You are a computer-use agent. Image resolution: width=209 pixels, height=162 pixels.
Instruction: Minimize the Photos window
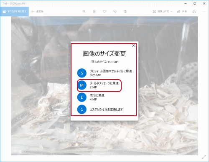point(186,3)
